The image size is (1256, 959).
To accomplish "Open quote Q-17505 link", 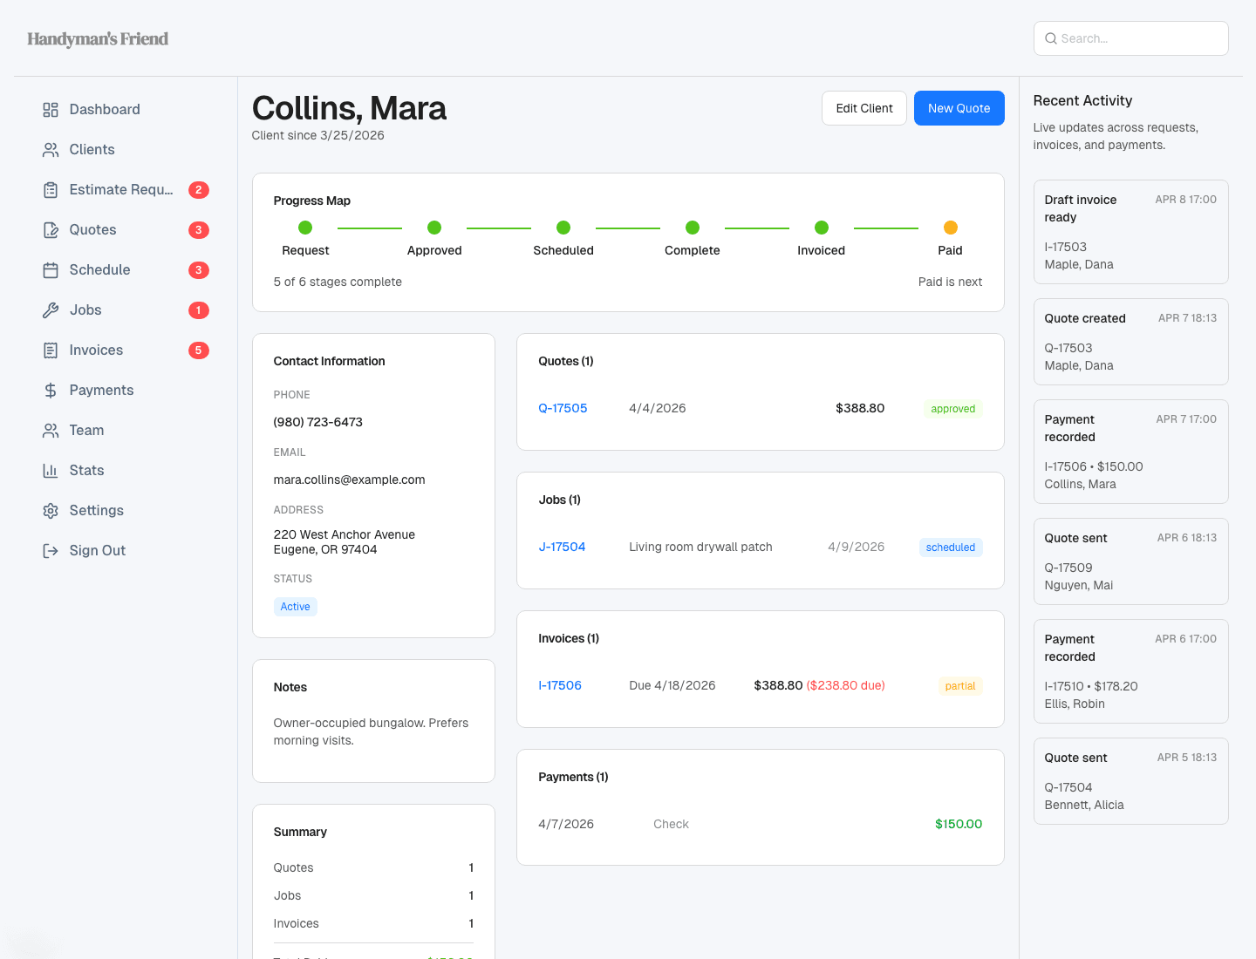I will click(x=563, y=408).
